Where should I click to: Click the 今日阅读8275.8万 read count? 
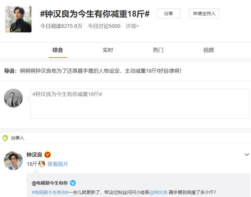(61, 26)
